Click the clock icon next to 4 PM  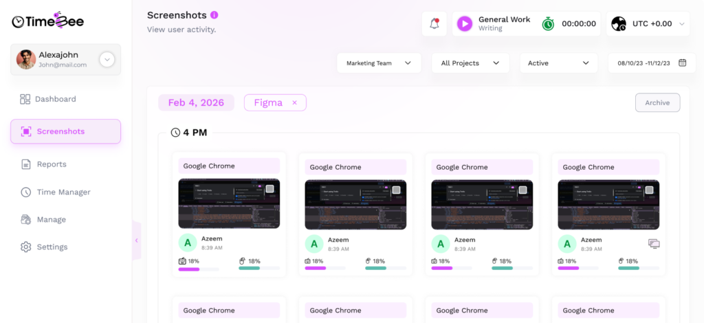coord(175,133)
